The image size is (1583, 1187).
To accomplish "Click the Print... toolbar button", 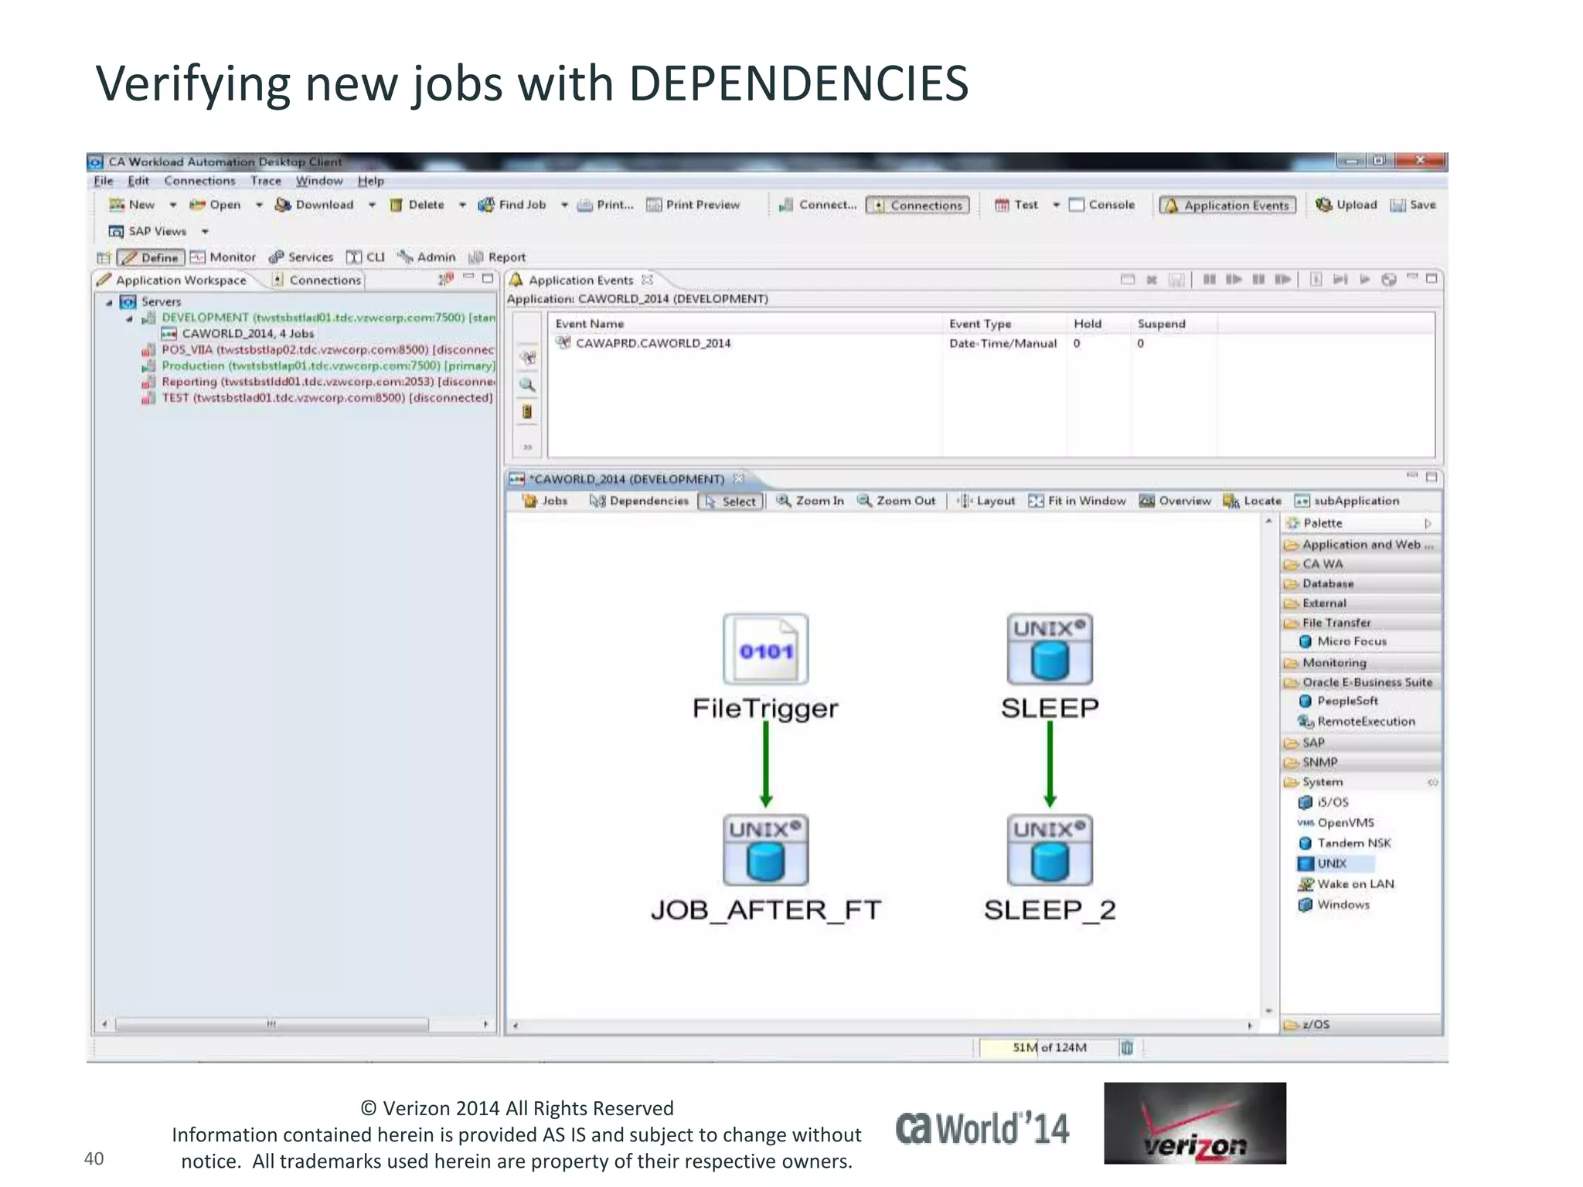I will click(606, 205).
